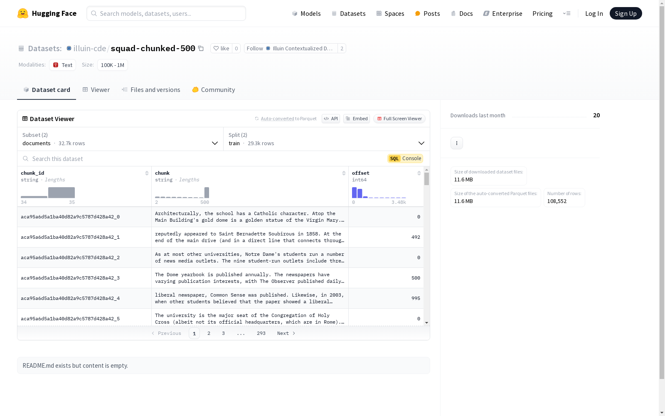Open the Pricing page
Screen dimensions: 665x416
pos(542,13)
